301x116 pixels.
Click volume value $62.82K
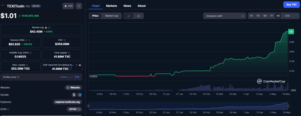[x=15, y=44]
